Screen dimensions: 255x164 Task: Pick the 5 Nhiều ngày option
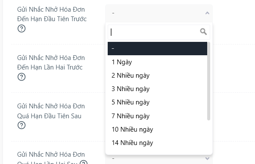tap(157, 102)
